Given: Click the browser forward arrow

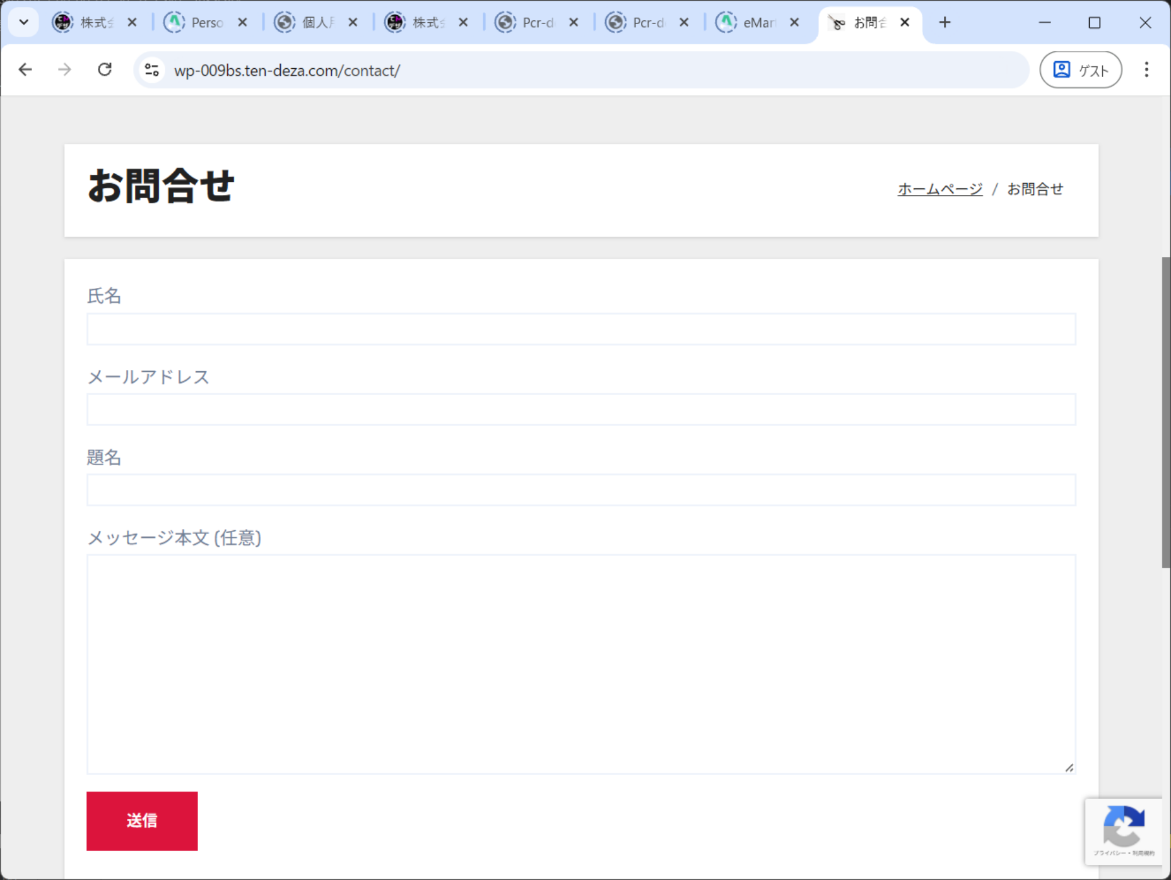Looking at the screenshot, I should (x=64, y=69).
